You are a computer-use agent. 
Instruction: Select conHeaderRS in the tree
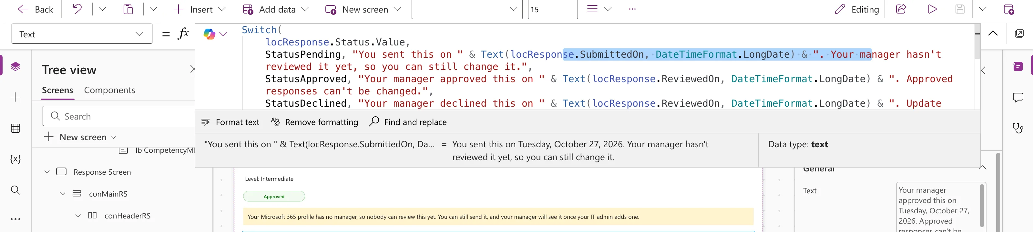click(128, 216)
